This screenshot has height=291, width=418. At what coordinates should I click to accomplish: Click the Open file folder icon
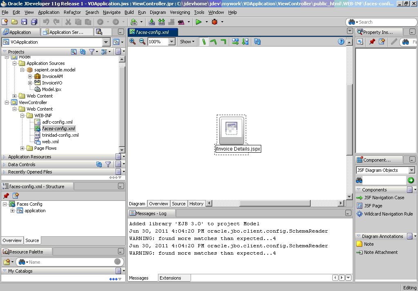click(x=14, y=22)
